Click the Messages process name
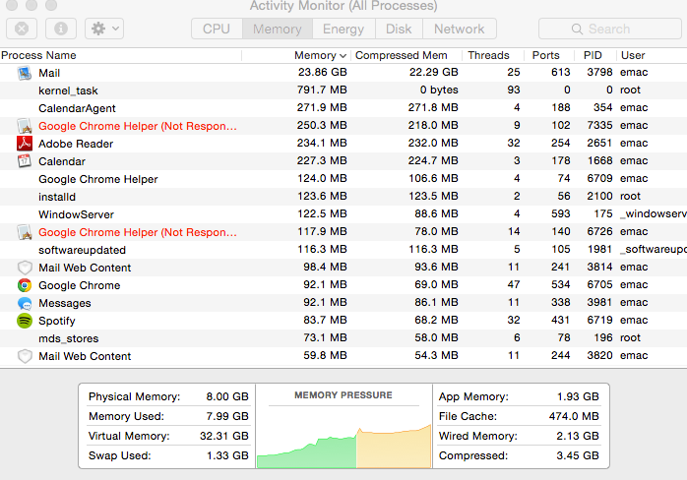 point(65,303)
